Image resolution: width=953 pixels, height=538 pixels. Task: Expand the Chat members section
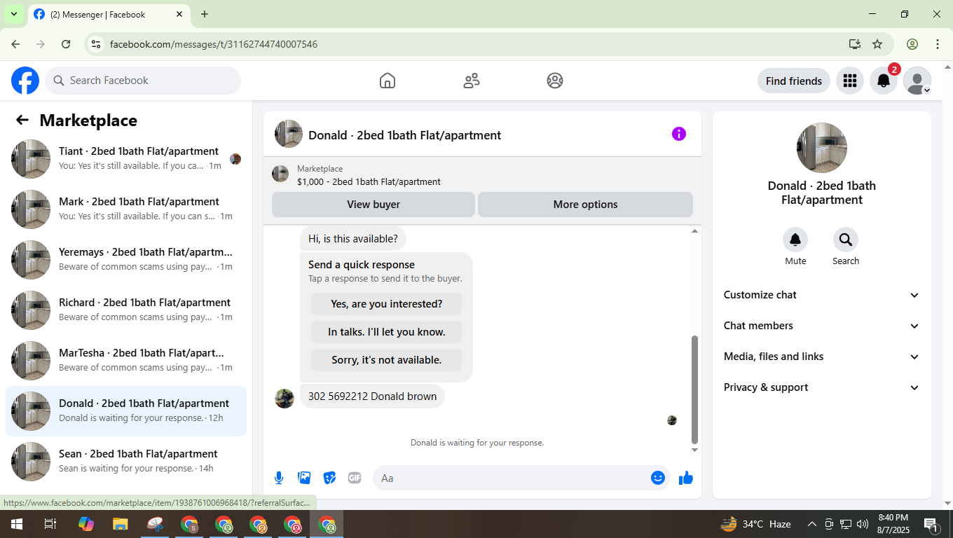coord(822,326)
